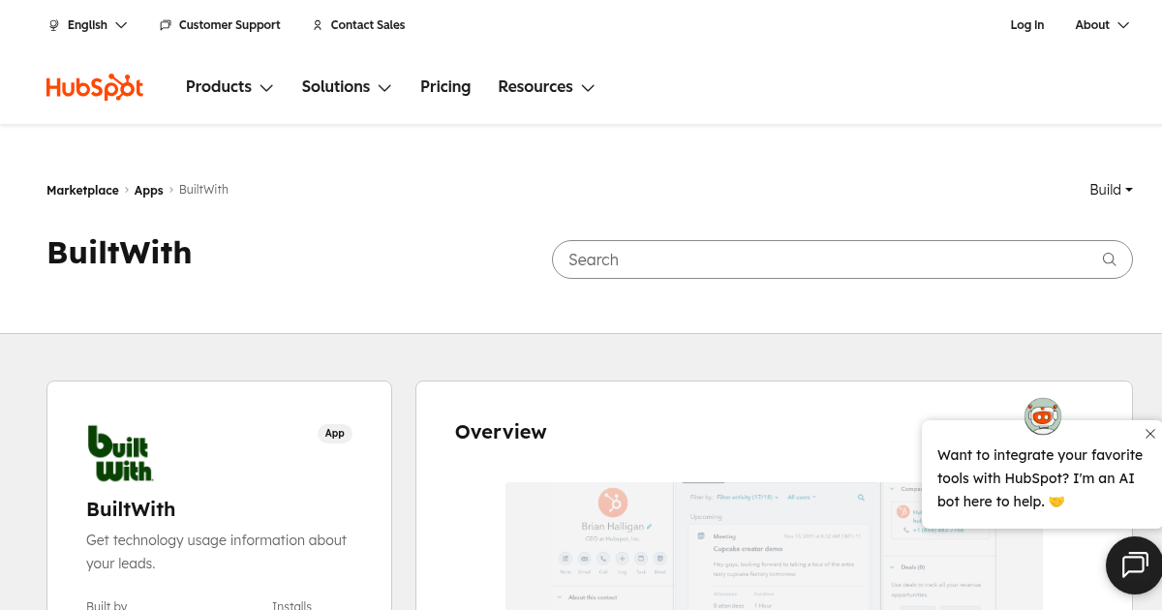Go to Apps breadcrumb
This screenshot has height=610, width=1162.
coord(148,191)
